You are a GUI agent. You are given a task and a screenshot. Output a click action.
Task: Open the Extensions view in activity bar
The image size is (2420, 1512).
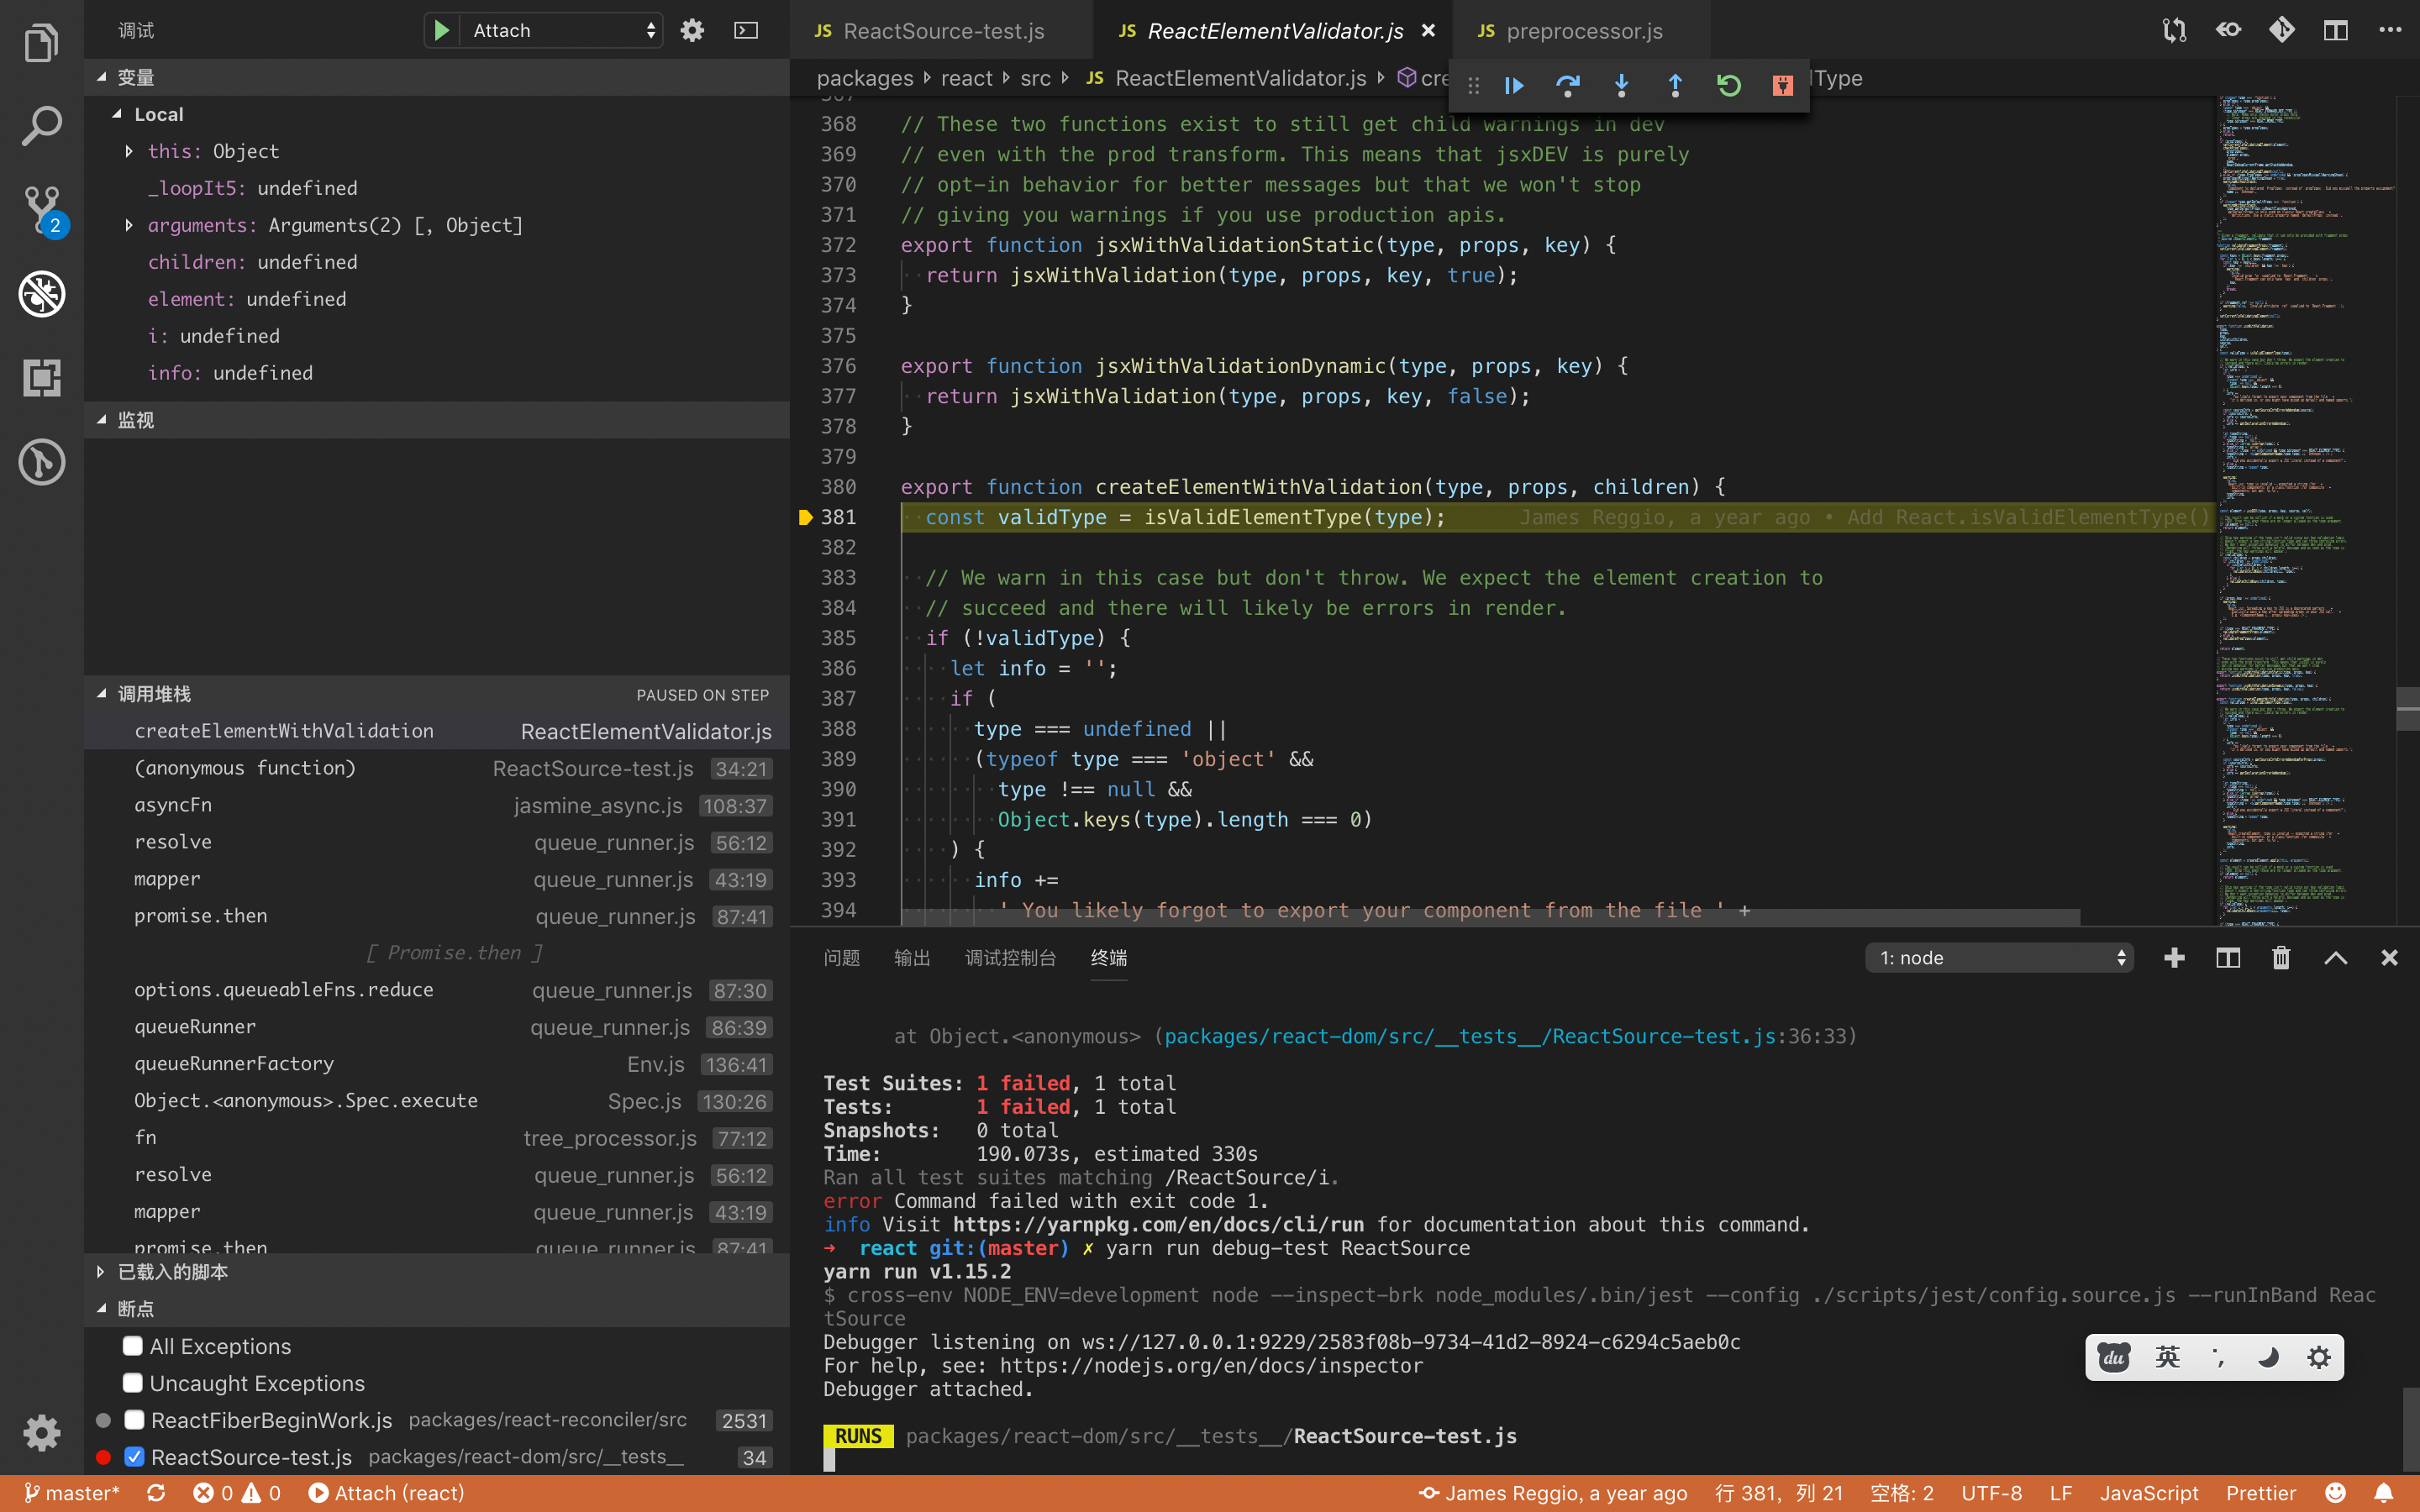coord(41,378)
